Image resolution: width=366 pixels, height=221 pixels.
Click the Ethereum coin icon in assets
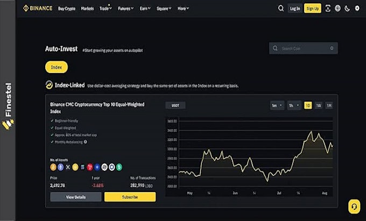click(61, 167)
